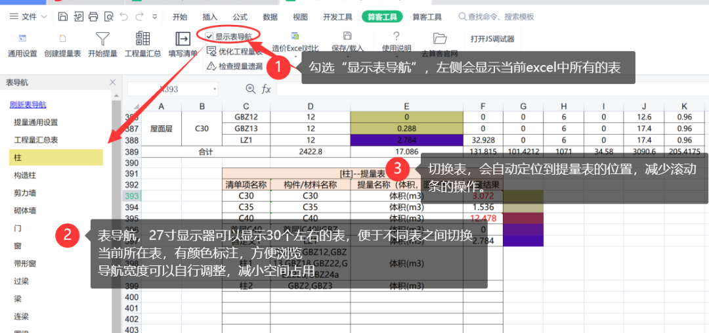Click the 创建提量表 icon
The width and height of the screenshot is (709, 333).
(62, 39)
